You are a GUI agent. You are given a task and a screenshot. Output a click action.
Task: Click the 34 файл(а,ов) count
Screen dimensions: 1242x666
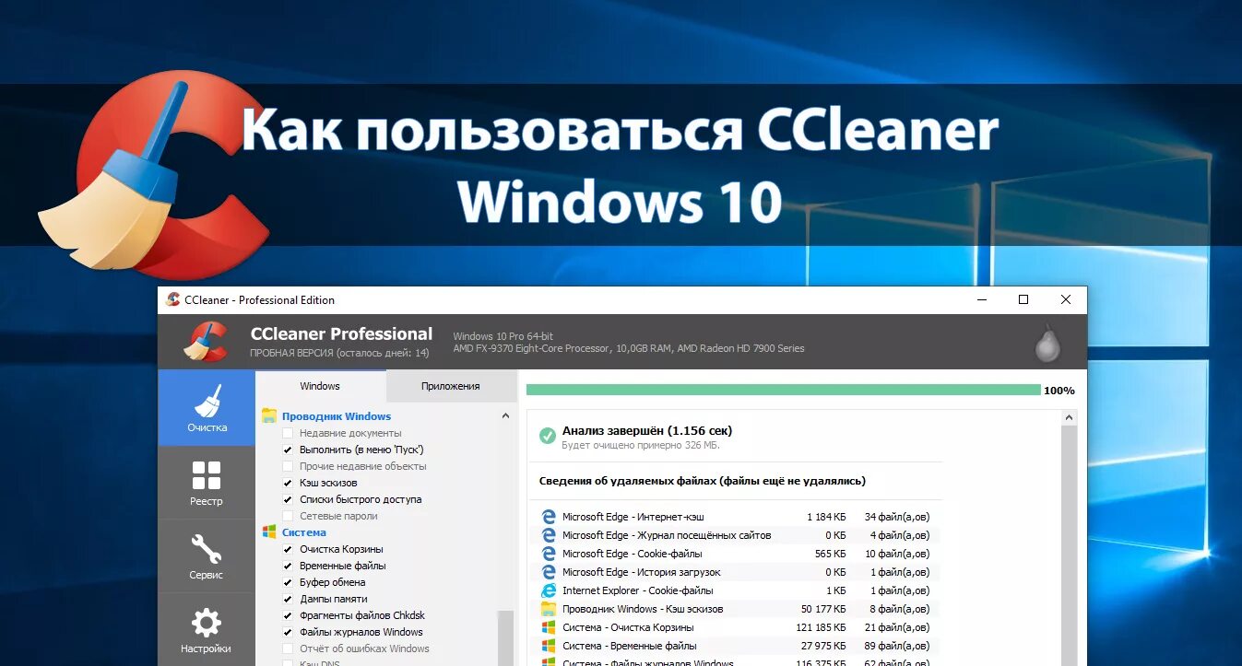pos(897,517)
